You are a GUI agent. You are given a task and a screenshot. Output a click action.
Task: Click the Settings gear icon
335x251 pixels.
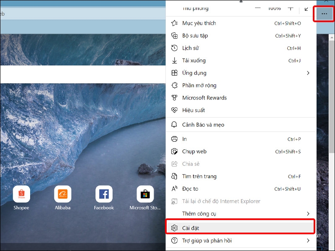[174, 228]
